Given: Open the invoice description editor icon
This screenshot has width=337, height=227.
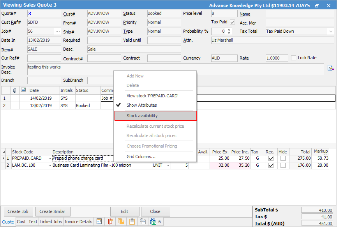Looking at the screenshot, I should click(x=330, y=68).
